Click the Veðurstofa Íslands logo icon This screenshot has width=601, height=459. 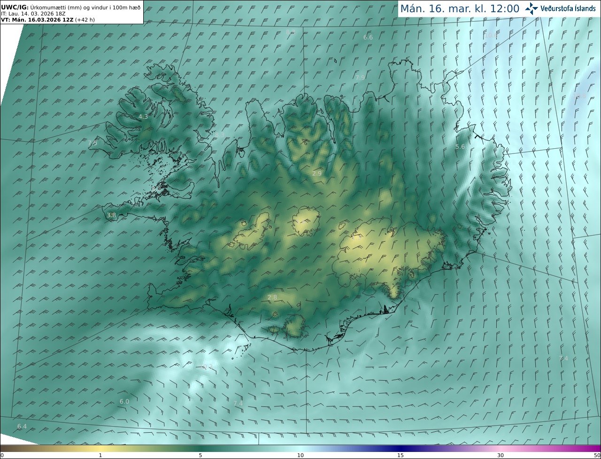click(532, 8)
